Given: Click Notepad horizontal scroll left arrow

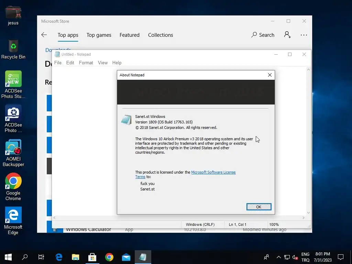Looking at the screenshot, I should pyautogui.click(x=55, y=218).
